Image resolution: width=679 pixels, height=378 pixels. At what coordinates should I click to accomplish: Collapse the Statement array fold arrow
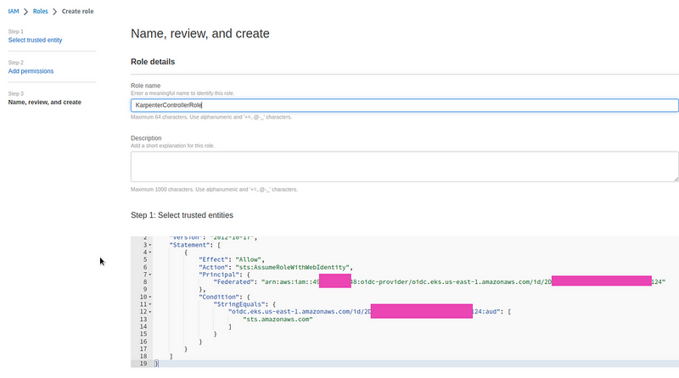coord(149,244)
